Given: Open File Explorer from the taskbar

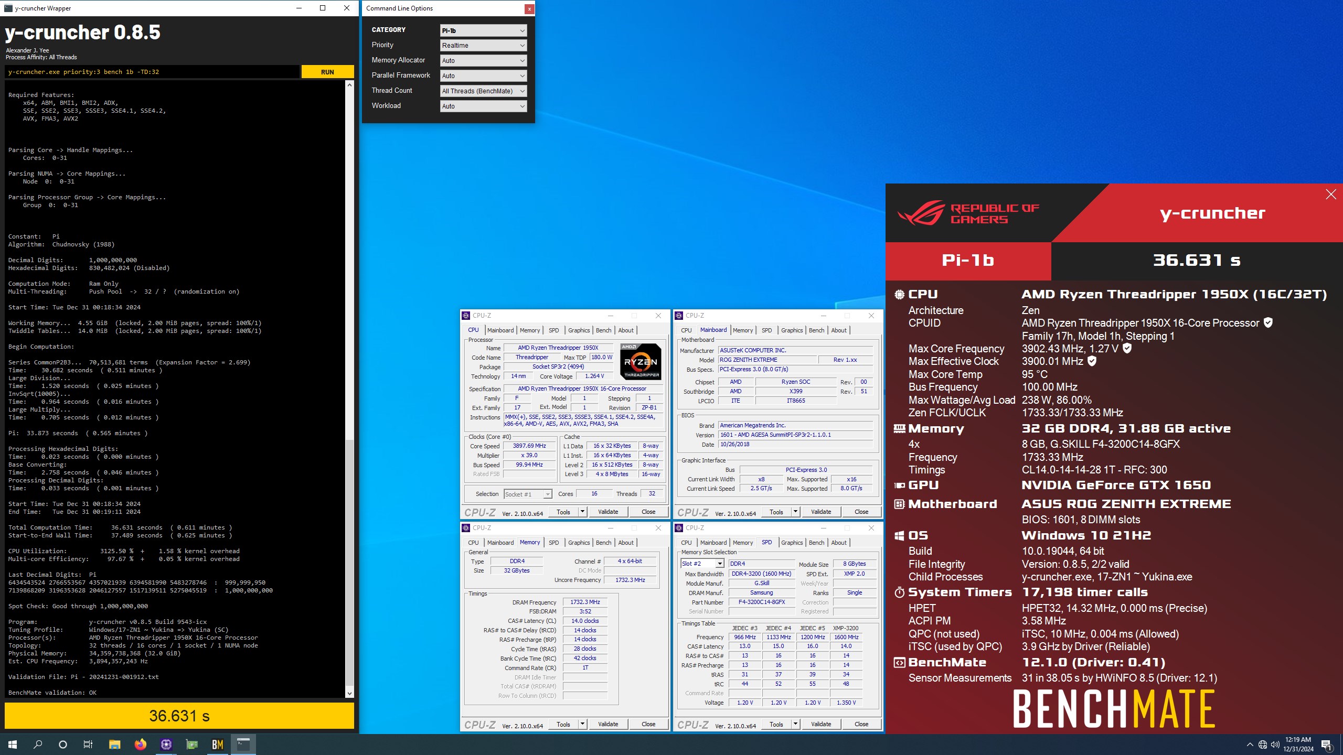Looking at the screenshot, I should [114, 745].
